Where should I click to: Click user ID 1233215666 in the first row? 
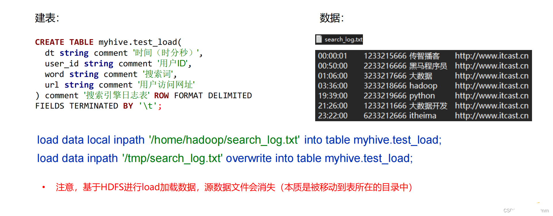[x=385, y=56]
